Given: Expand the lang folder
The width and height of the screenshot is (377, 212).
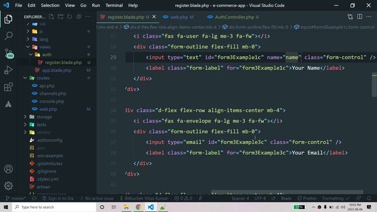Looking at the screenshot, I should pyautogui.click(x=28, y=39).
